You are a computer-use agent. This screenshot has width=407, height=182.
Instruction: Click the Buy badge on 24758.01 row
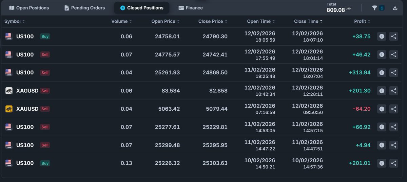(45, 36)
